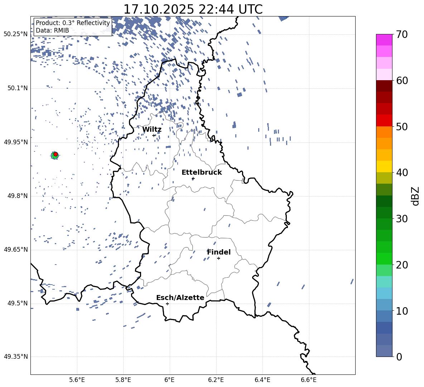
Task: Click the 5.6°E longitude label
Action: [x=77, y=380]
